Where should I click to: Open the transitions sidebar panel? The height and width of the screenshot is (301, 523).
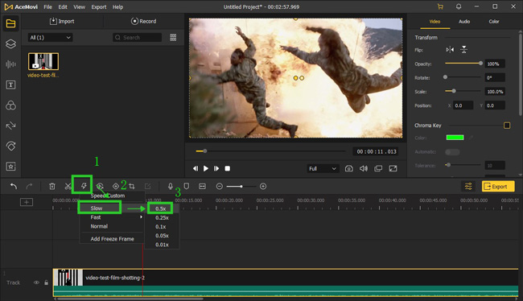click(10, 126)
